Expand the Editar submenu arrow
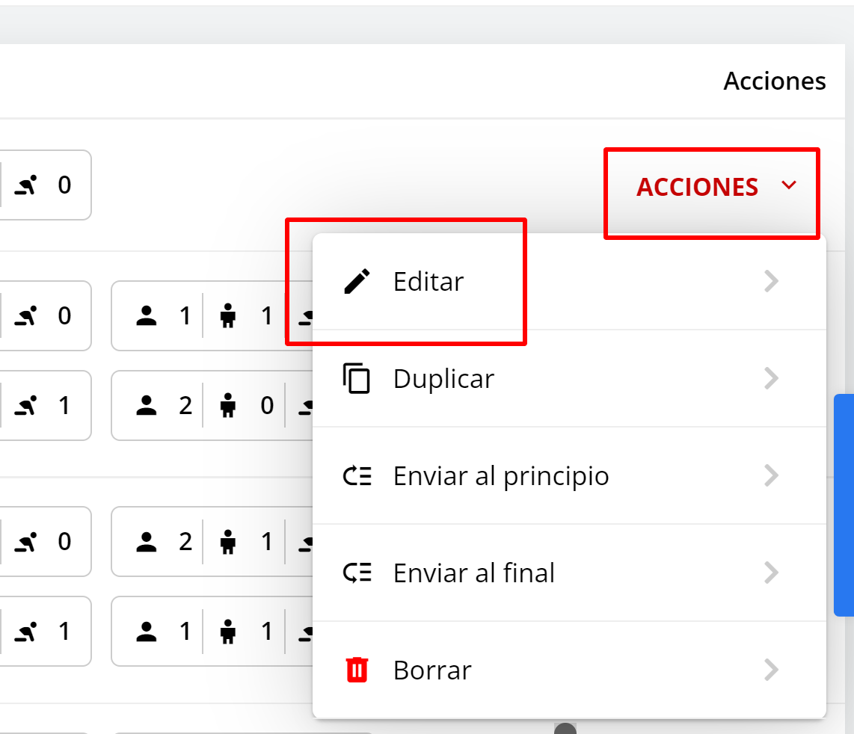 coord(771,281)
